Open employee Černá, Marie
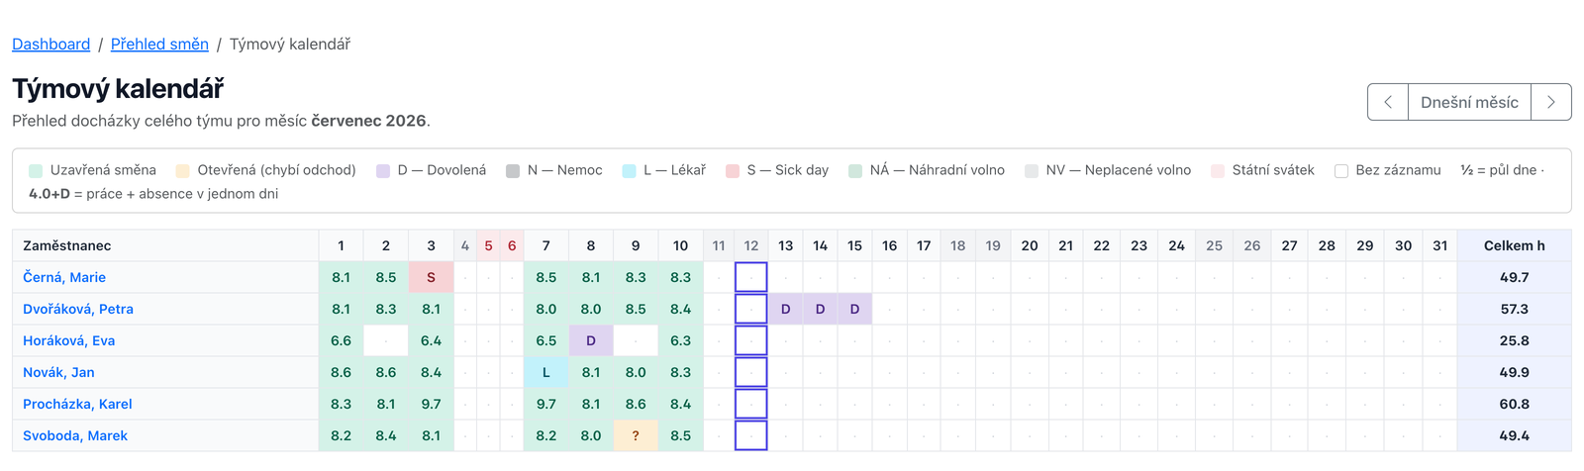1584x471 pixels. click(x=64, y=277)
